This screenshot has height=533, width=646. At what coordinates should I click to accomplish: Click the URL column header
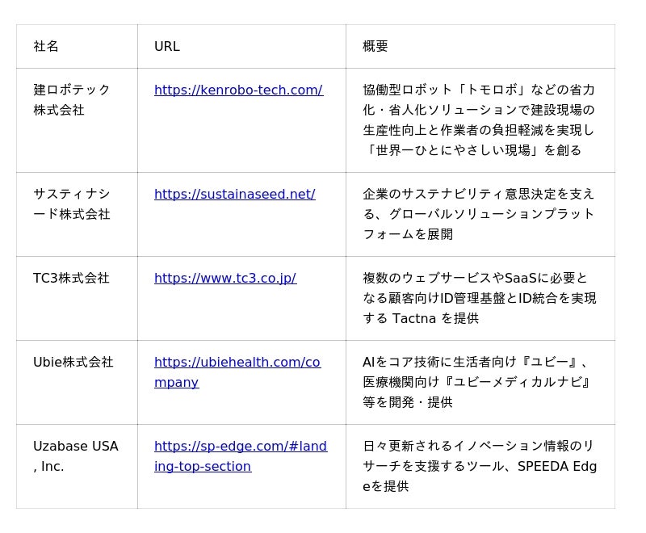click(166, 46)
